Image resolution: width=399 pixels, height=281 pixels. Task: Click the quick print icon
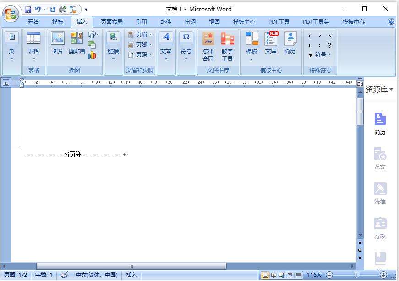tap(63, 10)
